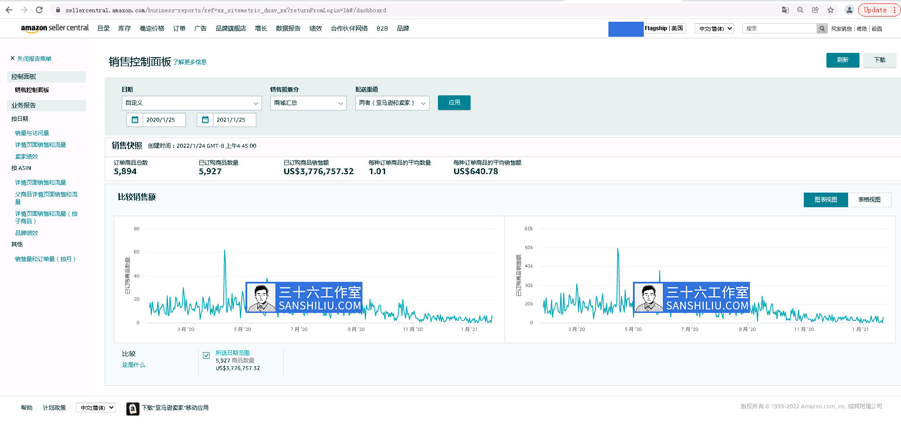Viewport: 901px width, 447px height.
Task: Open the translate page icon
Action: tap(785, 10)
